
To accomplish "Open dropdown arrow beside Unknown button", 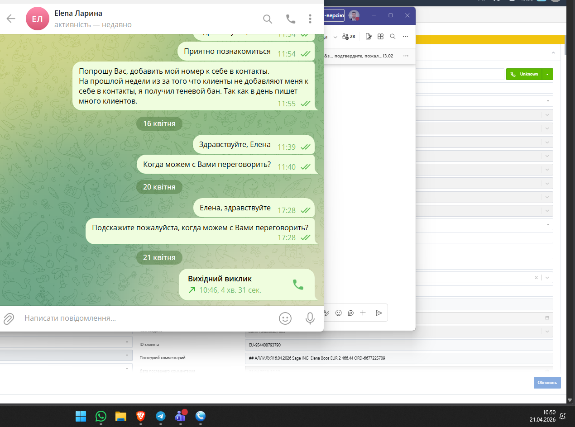I will click(x=548, y=74).
